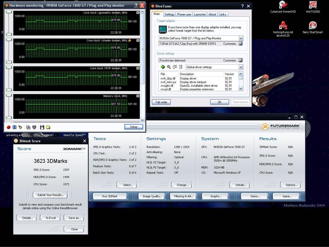
Task: Click the Demo button in 3DMark
Action: coord(255,196)
